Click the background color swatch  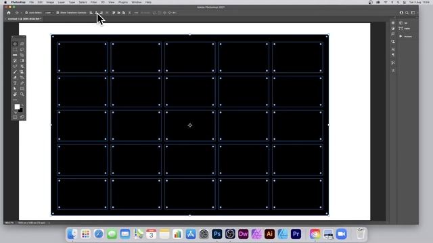point(21,111)
